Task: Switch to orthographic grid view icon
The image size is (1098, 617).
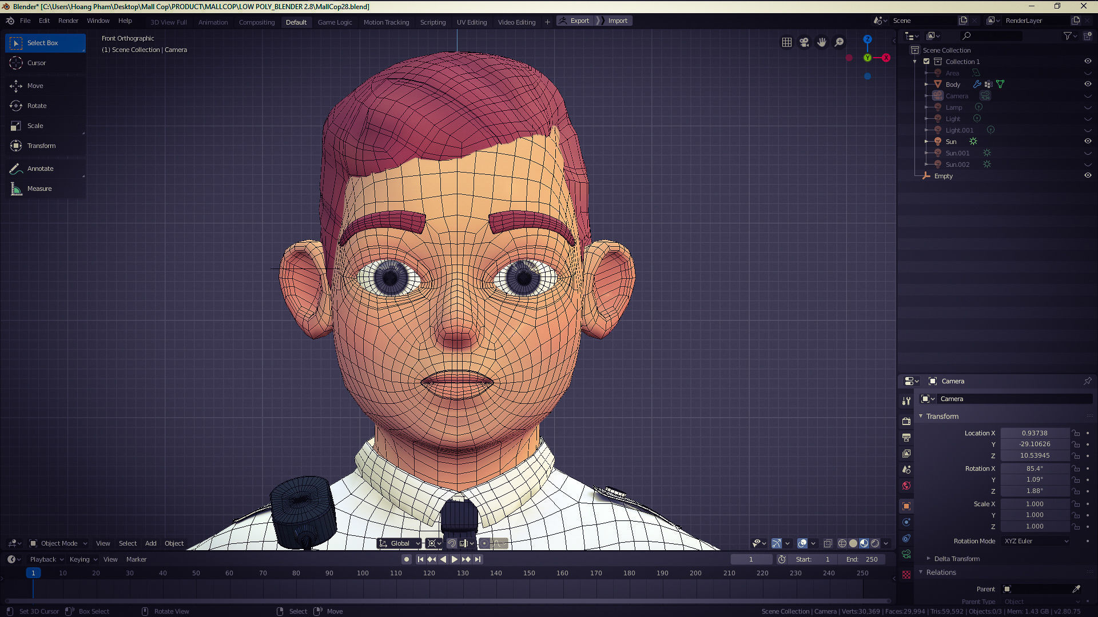Action: click(x=787, y=42)
